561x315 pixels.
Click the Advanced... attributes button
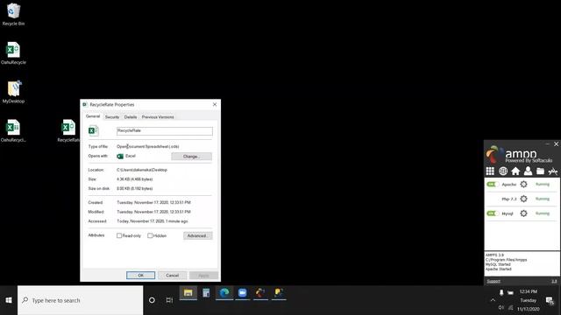click(x=197, y=235)
